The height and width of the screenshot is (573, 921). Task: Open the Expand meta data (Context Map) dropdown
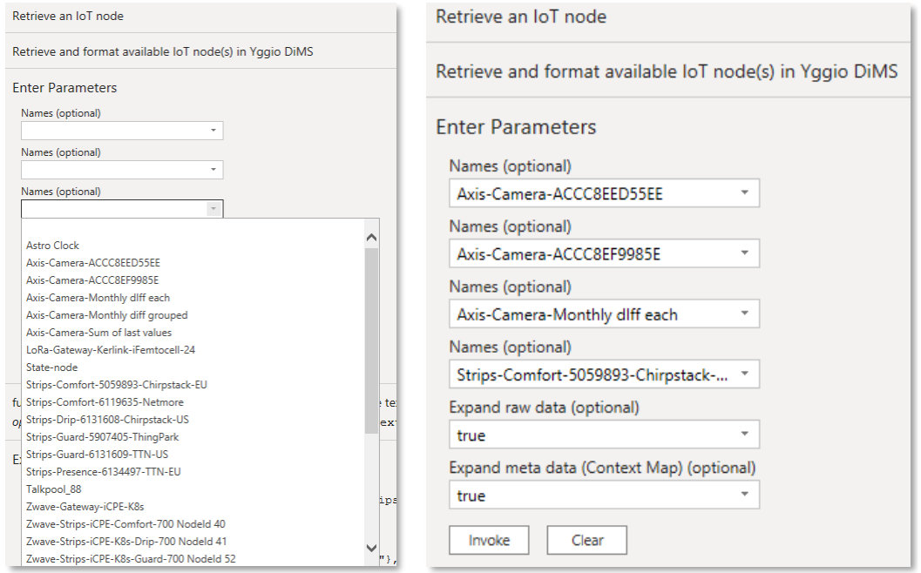604,495
